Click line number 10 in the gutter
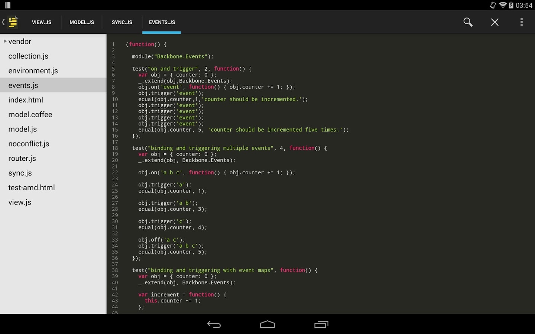 [115, 99]
